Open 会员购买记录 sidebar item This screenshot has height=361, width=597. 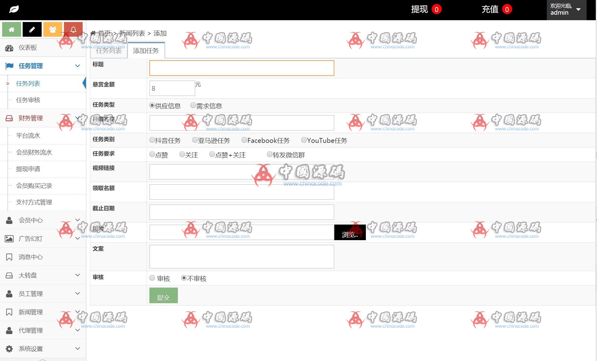click(34, 186)
